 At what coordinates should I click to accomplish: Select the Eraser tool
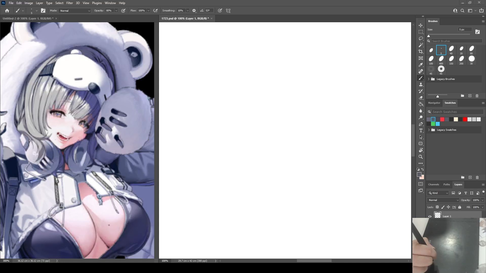pyautogui.click(x=421, y=98)
